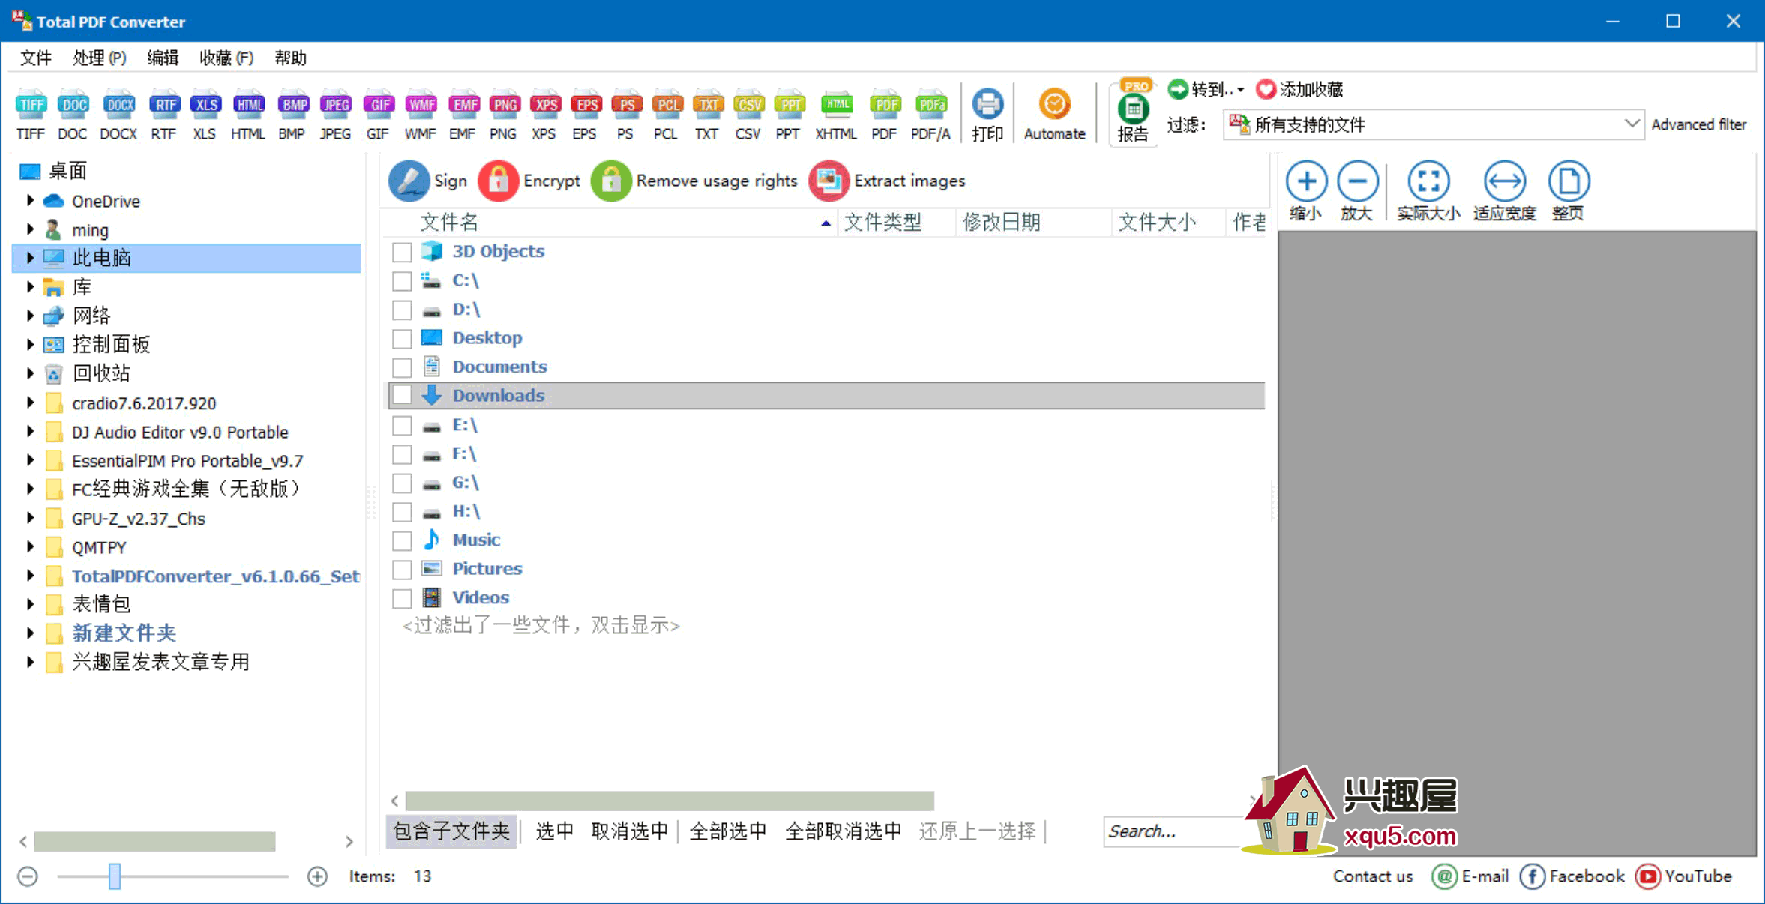Click the 全部选中 button
Image resolution: width=1765 pixels, height=904 pixels.
coord(727,831)
